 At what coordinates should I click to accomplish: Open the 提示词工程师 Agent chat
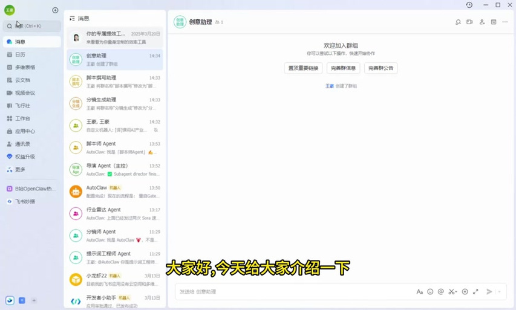coord(114,258)
